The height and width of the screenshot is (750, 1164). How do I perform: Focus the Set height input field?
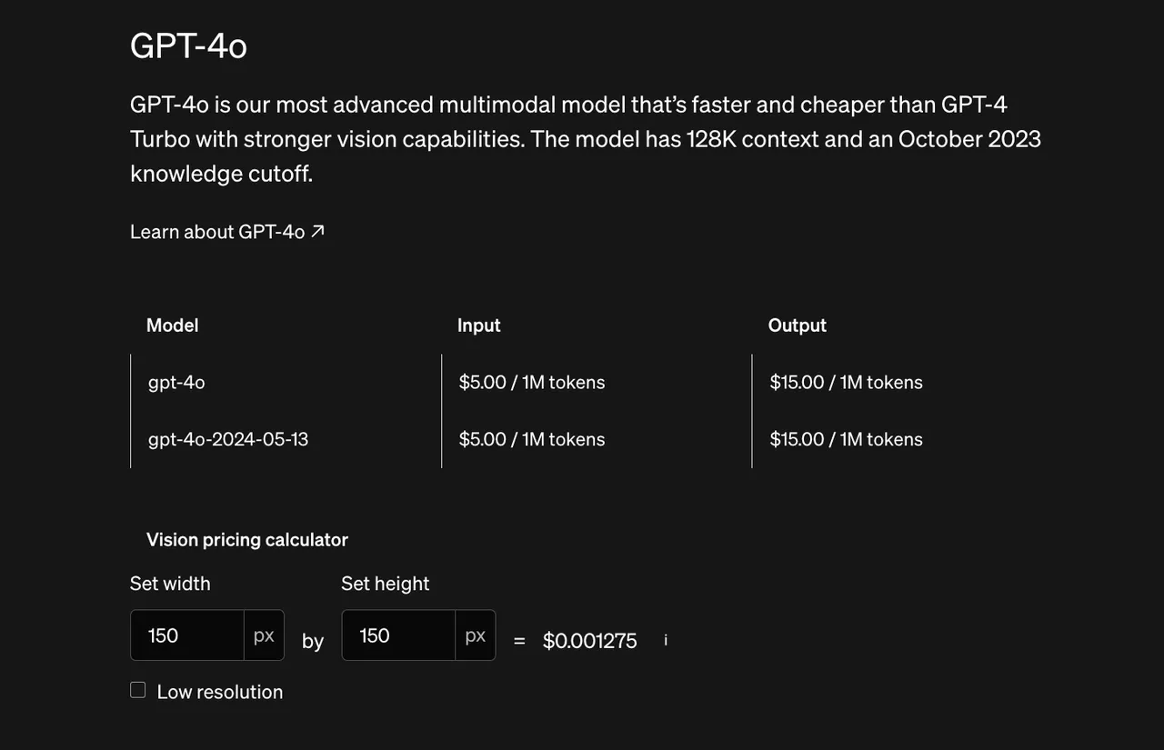tap(398, 635)
